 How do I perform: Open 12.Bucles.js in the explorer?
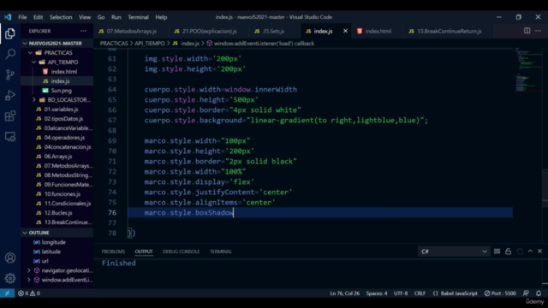(x=57, y=213)
